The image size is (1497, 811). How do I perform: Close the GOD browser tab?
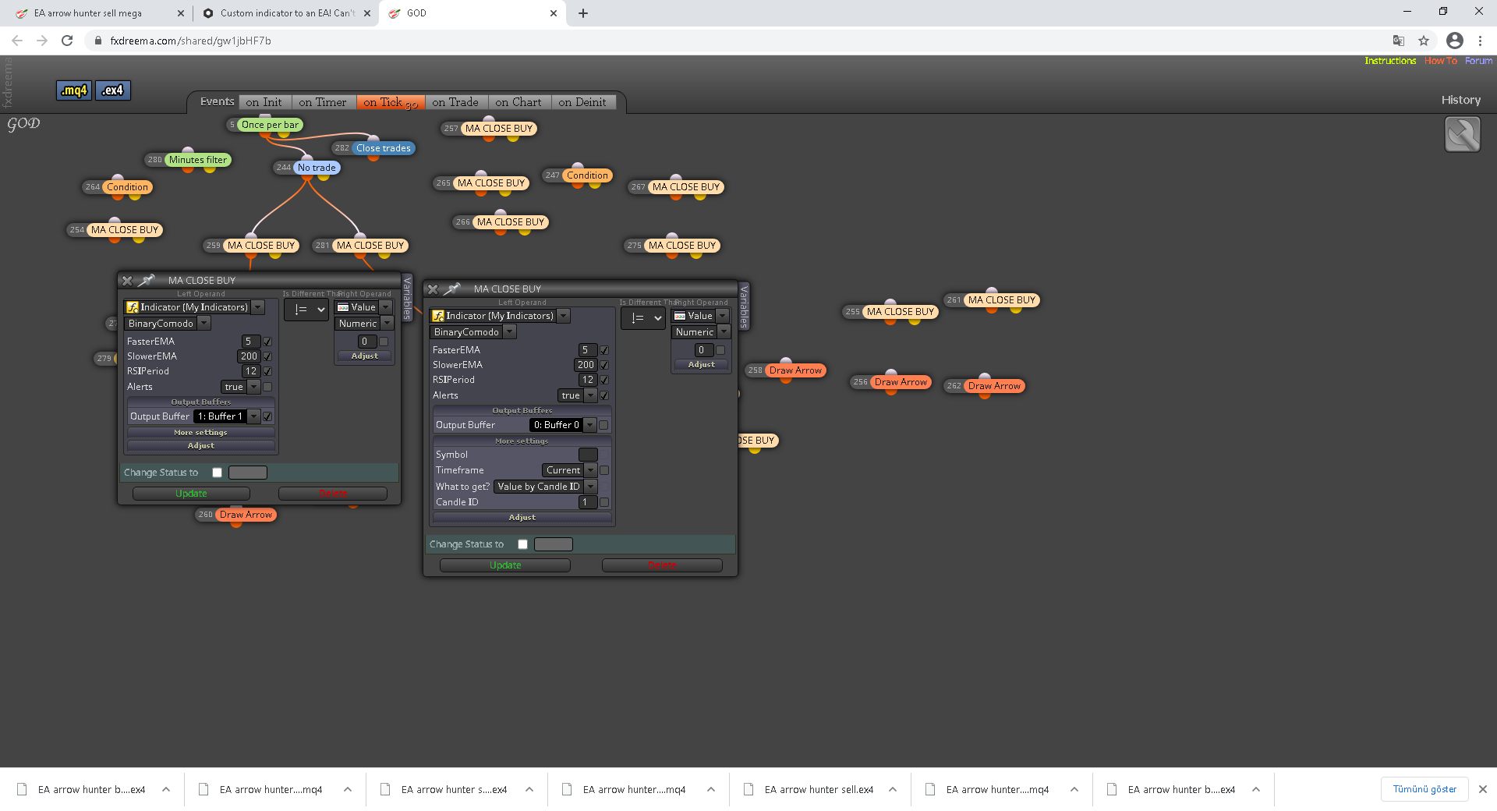[554, 13]
